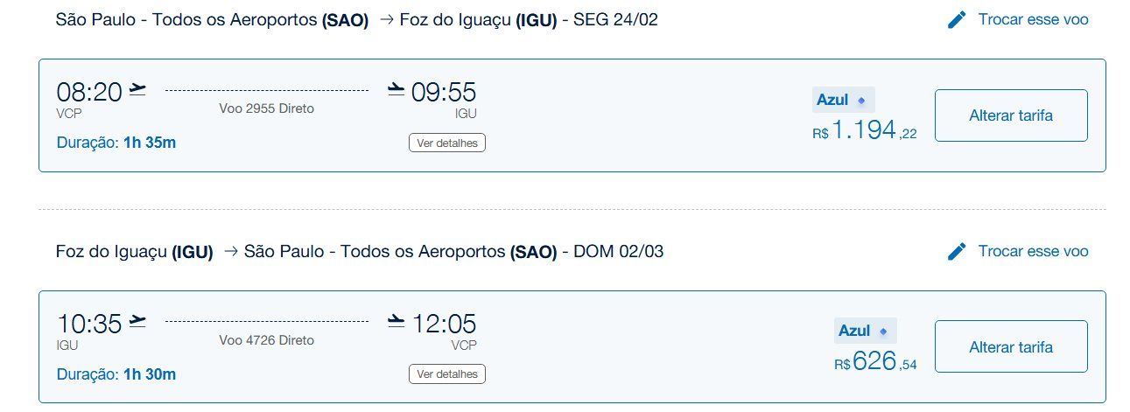This screenshot has width=1130, height=412.
Task: Click the takeoff plane icon beside 08:20
Action: pyautogui.click(x=137, y=89)
